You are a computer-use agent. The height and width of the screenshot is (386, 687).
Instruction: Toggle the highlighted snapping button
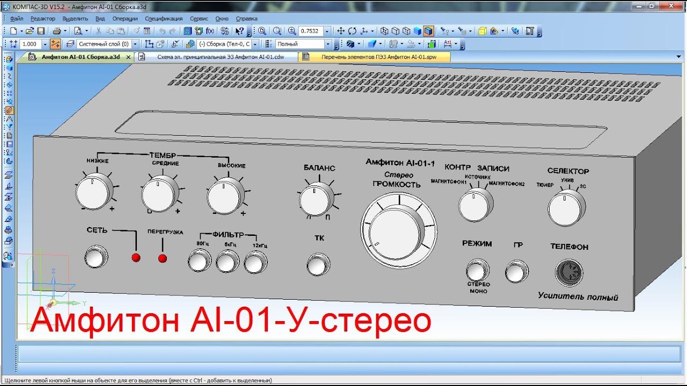tap(56, 44)
